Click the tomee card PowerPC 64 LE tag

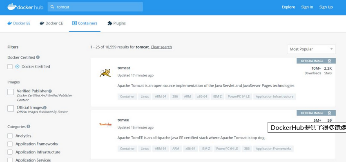click(227, 149)
